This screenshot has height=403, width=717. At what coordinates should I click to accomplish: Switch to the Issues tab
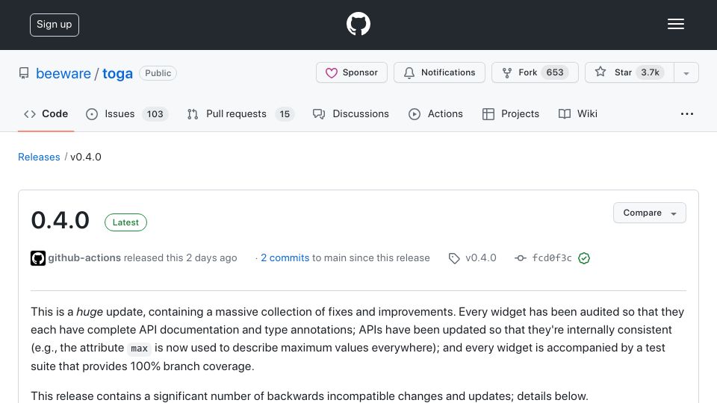127,114
